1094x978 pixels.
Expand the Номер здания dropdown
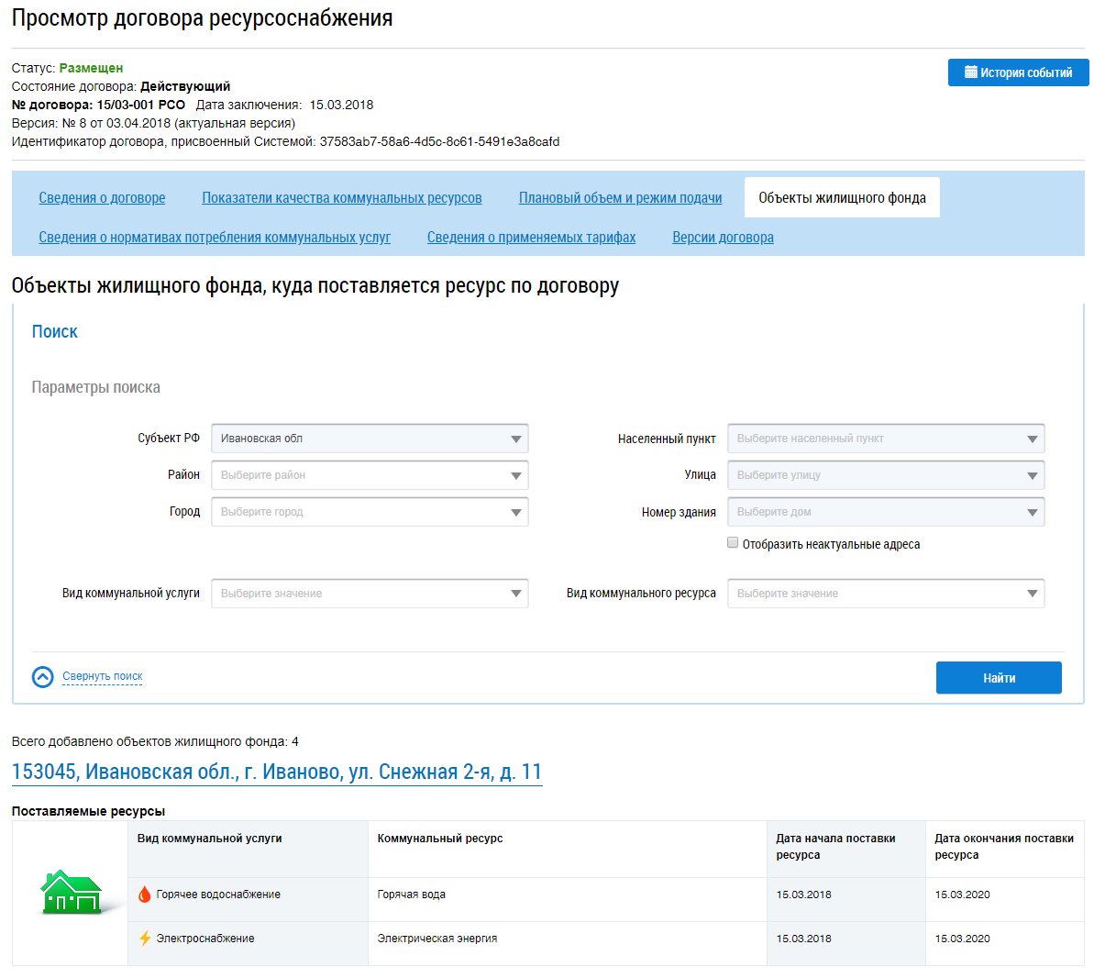coord(886,512)
